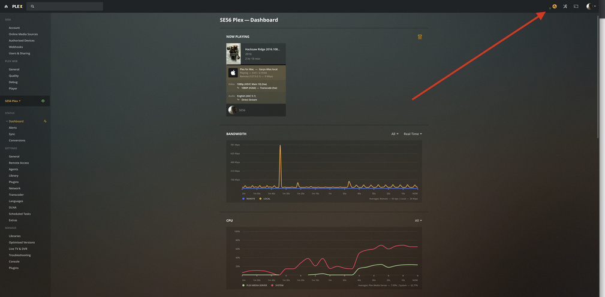This screenshot has width=605, height=297.
Task: Expand the SE56 Plex server dropdown
Action: 13,101
